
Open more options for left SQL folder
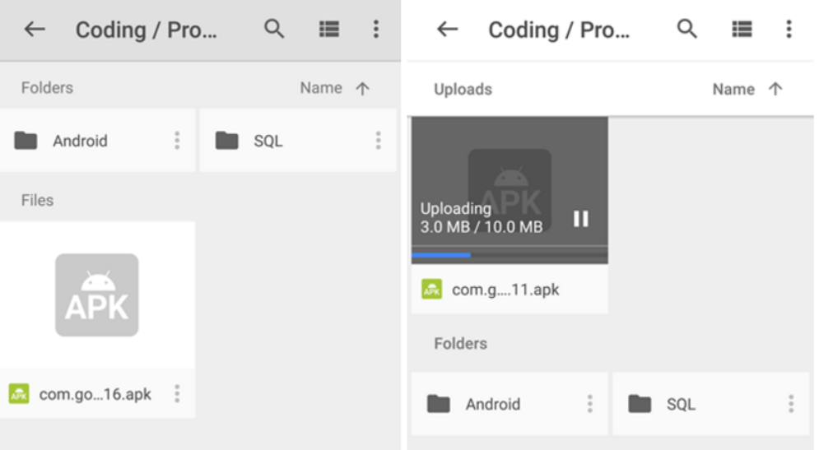pos(378,141)
